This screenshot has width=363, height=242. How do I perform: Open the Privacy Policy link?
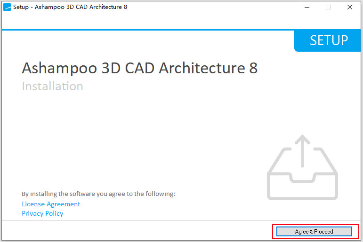tap(42, 213)
